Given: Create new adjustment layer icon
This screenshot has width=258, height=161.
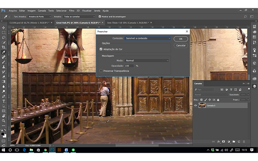Looking at the screenshot, I should click(x=229, y=141).
